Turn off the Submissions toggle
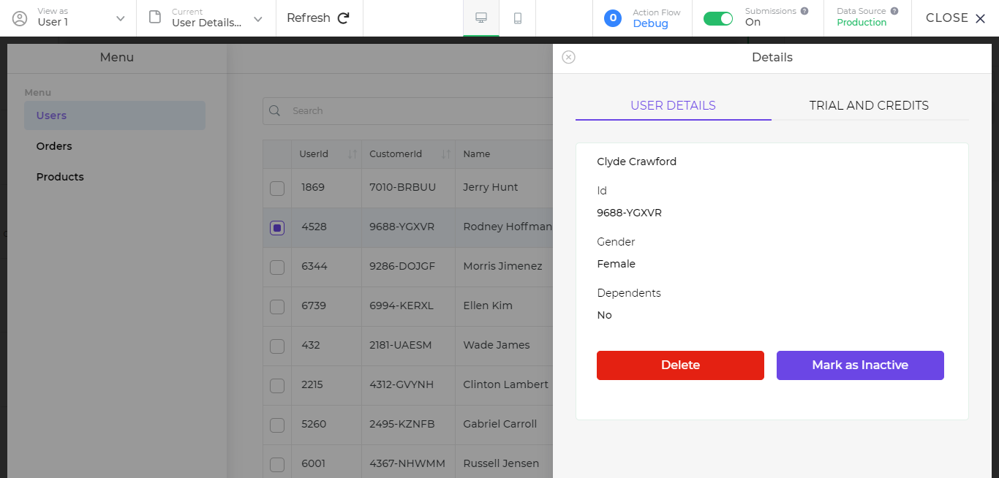 coord(718,18)
